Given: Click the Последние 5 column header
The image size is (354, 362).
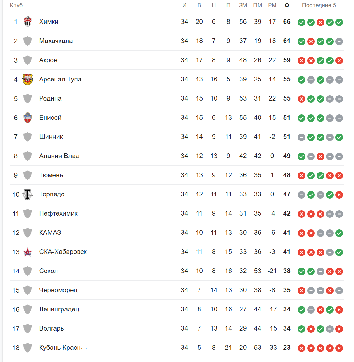Looking at the screenshot, I should pos(319,5).
